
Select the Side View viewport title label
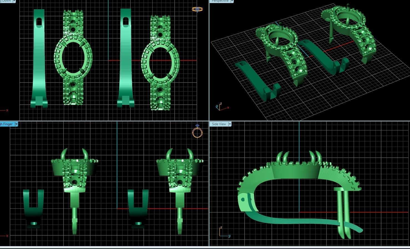tap(219, 124)
